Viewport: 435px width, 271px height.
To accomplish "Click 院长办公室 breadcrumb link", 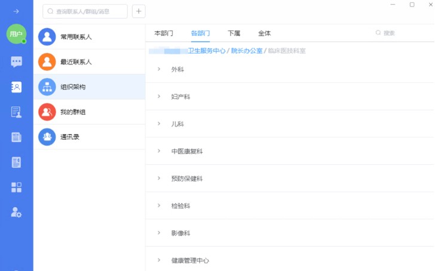I will pyautogui.click(x=247, y=51).
